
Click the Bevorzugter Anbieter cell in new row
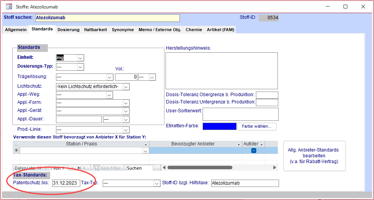[x=196, y=150]
